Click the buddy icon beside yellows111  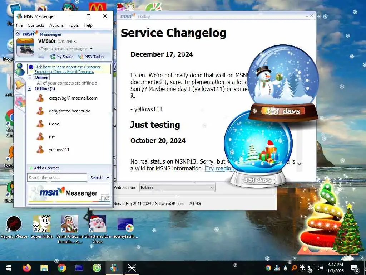click(x=40, y=149)
